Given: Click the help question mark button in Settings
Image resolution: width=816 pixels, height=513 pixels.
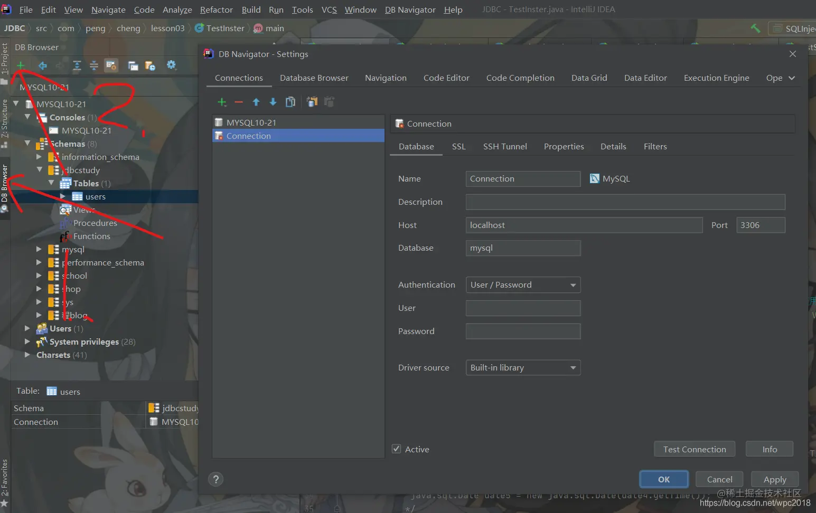Looking at the screenshot, I should [215, 479].
